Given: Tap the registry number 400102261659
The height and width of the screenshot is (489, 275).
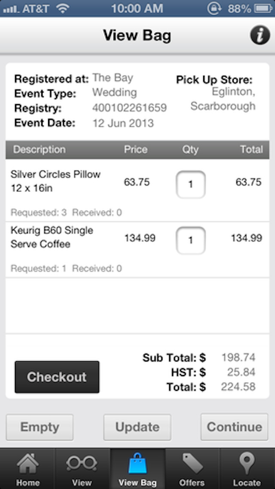Looking at the screenshot, I should click(129, 108).
